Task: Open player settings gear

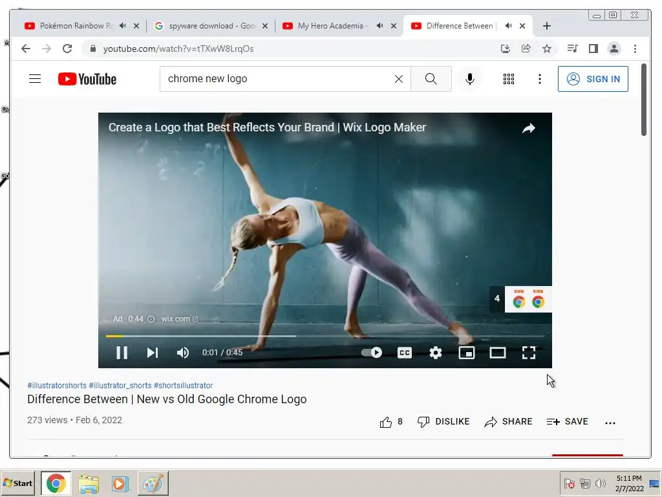Action: coord(436,353)
